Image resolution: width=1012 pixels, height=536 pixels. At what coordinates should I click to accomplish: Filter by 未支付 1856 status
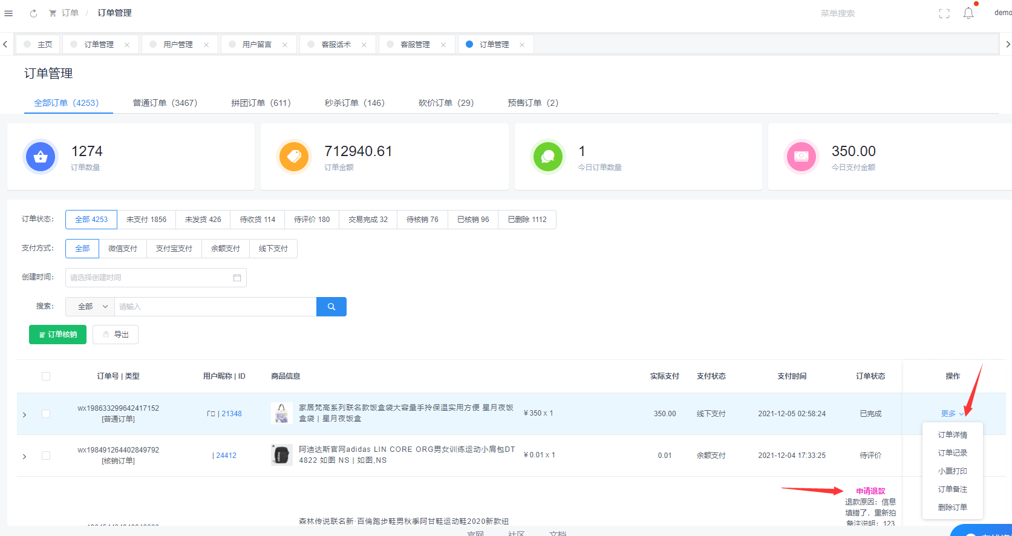pos(146,220)
